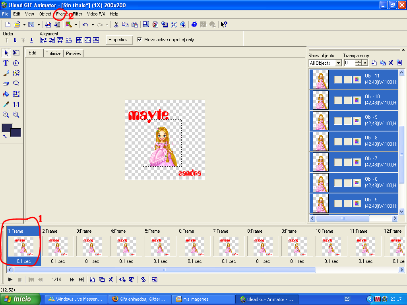Jump to the last frame button
407x305 pixels.
81,280
